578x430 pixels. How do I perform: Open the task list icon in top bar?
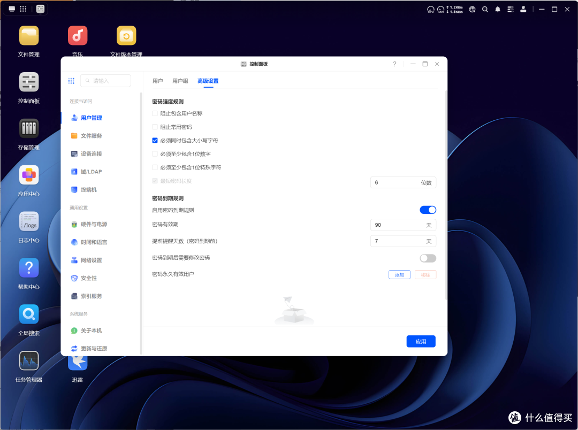tap(511, 9)
